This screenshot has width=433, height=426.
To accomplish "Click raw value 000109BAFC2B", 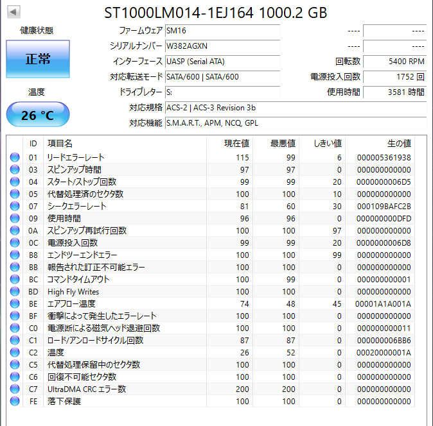I will 384,206.
